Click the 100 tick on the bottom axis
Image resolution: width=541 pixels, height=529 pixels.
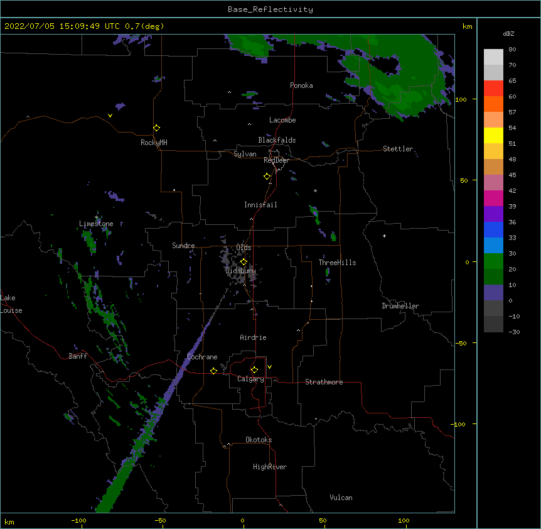click(x=404, y=520)
